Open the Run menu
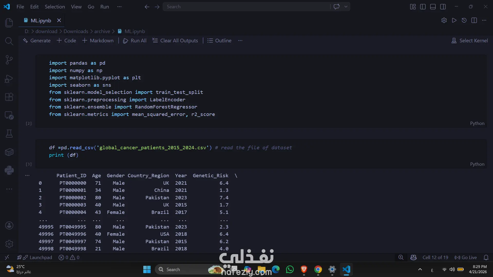The height and width of the screenshot is (277, 493). pyautogui.click(x=105, y=7)
